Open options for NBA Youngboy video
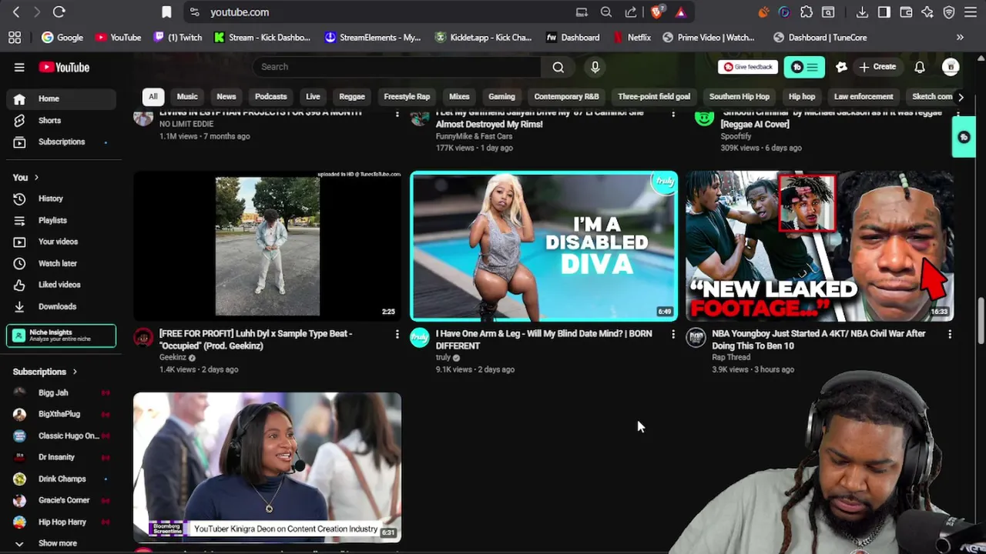This screenshot has width=986, height=554. coord(949,334)
